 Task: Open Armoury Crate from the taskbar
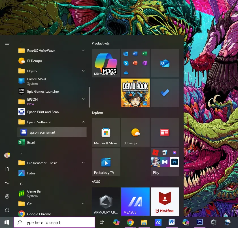coord(214,222)
